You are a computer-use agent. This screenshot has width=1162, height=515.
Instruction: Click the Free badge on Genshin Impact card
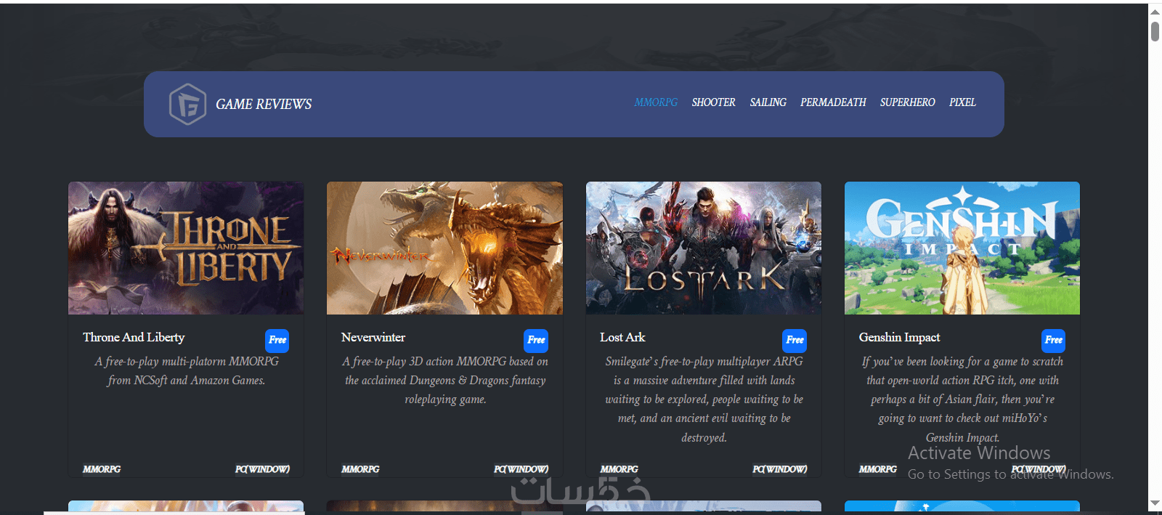[x=1054, y=340]
